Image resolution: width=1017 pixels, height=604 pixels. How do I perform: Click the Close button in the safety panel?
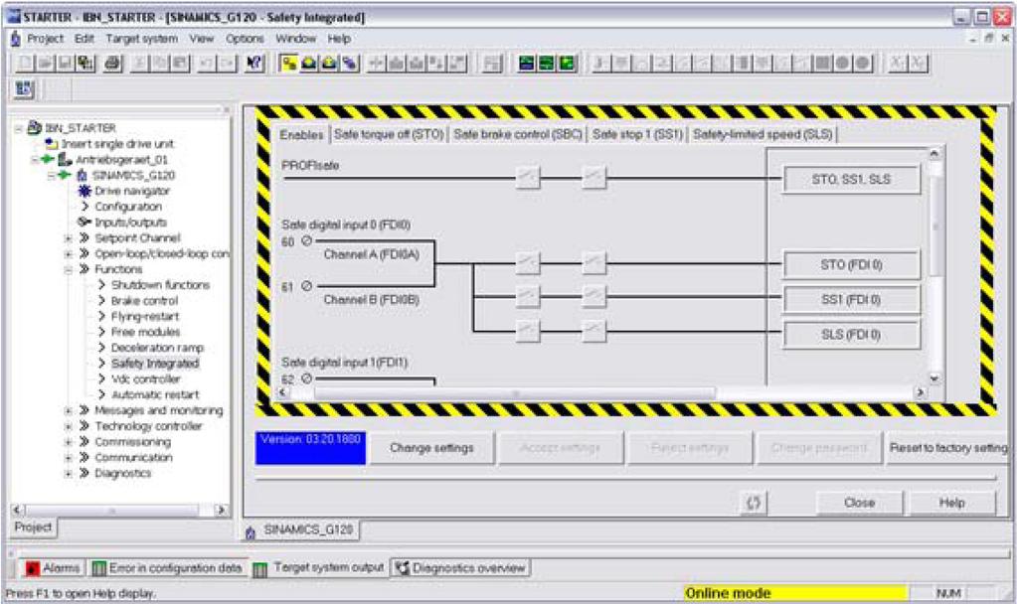click(859, 503)
